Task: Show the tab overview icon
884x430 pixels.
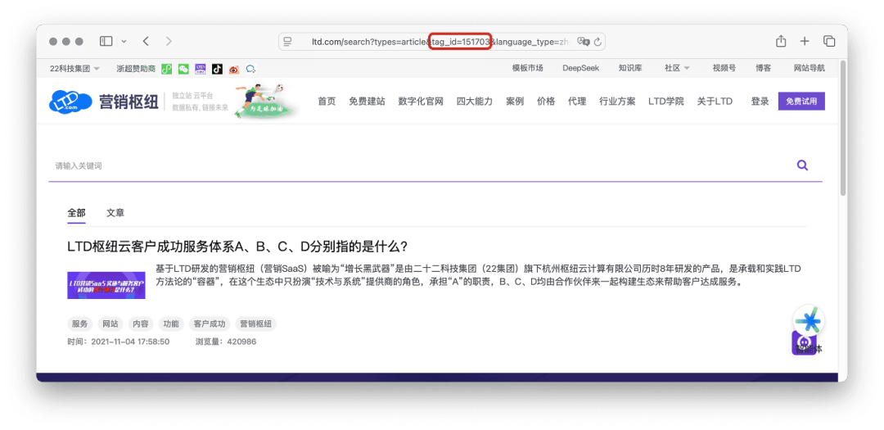Action: tap(829, 41)
